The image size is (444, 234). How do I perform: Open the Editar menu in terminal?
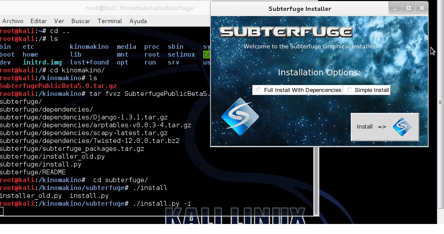click(38, 21)
